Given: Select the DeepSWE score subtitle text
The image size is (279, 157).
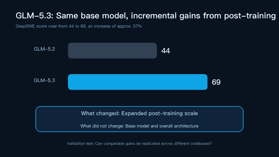Looking at the screenshot, I should click(x=79, y=26).
